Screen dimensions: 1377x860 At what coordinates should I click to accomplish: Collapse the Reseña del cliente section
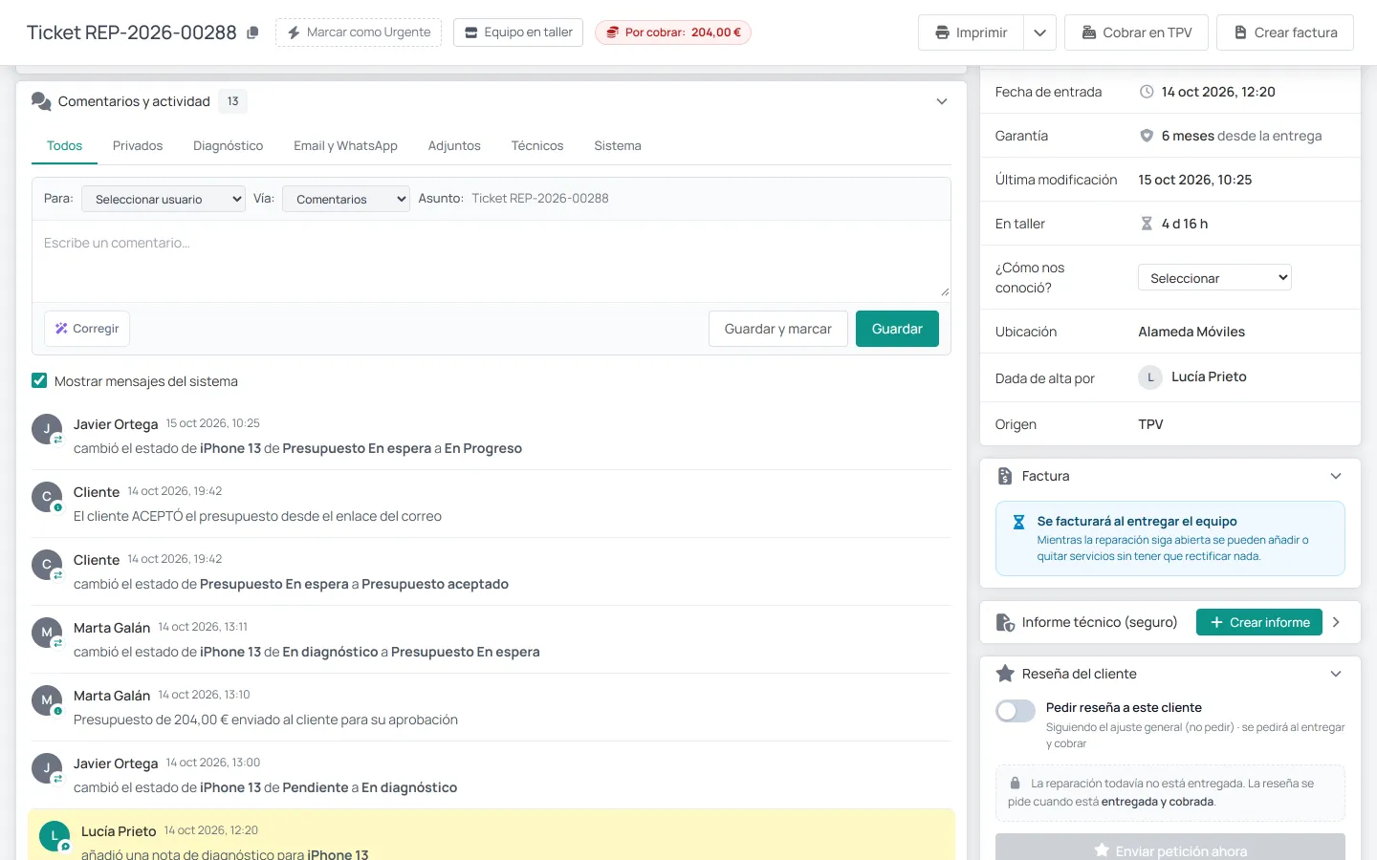tap(1336, 674)
